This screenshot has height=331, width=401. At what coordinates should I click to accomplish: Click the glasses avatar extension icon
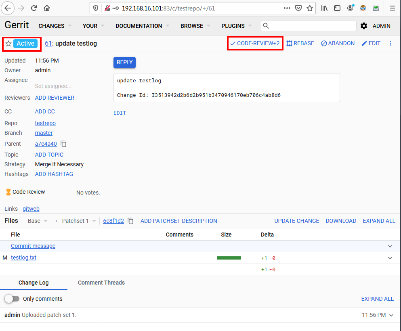(363, 8)
